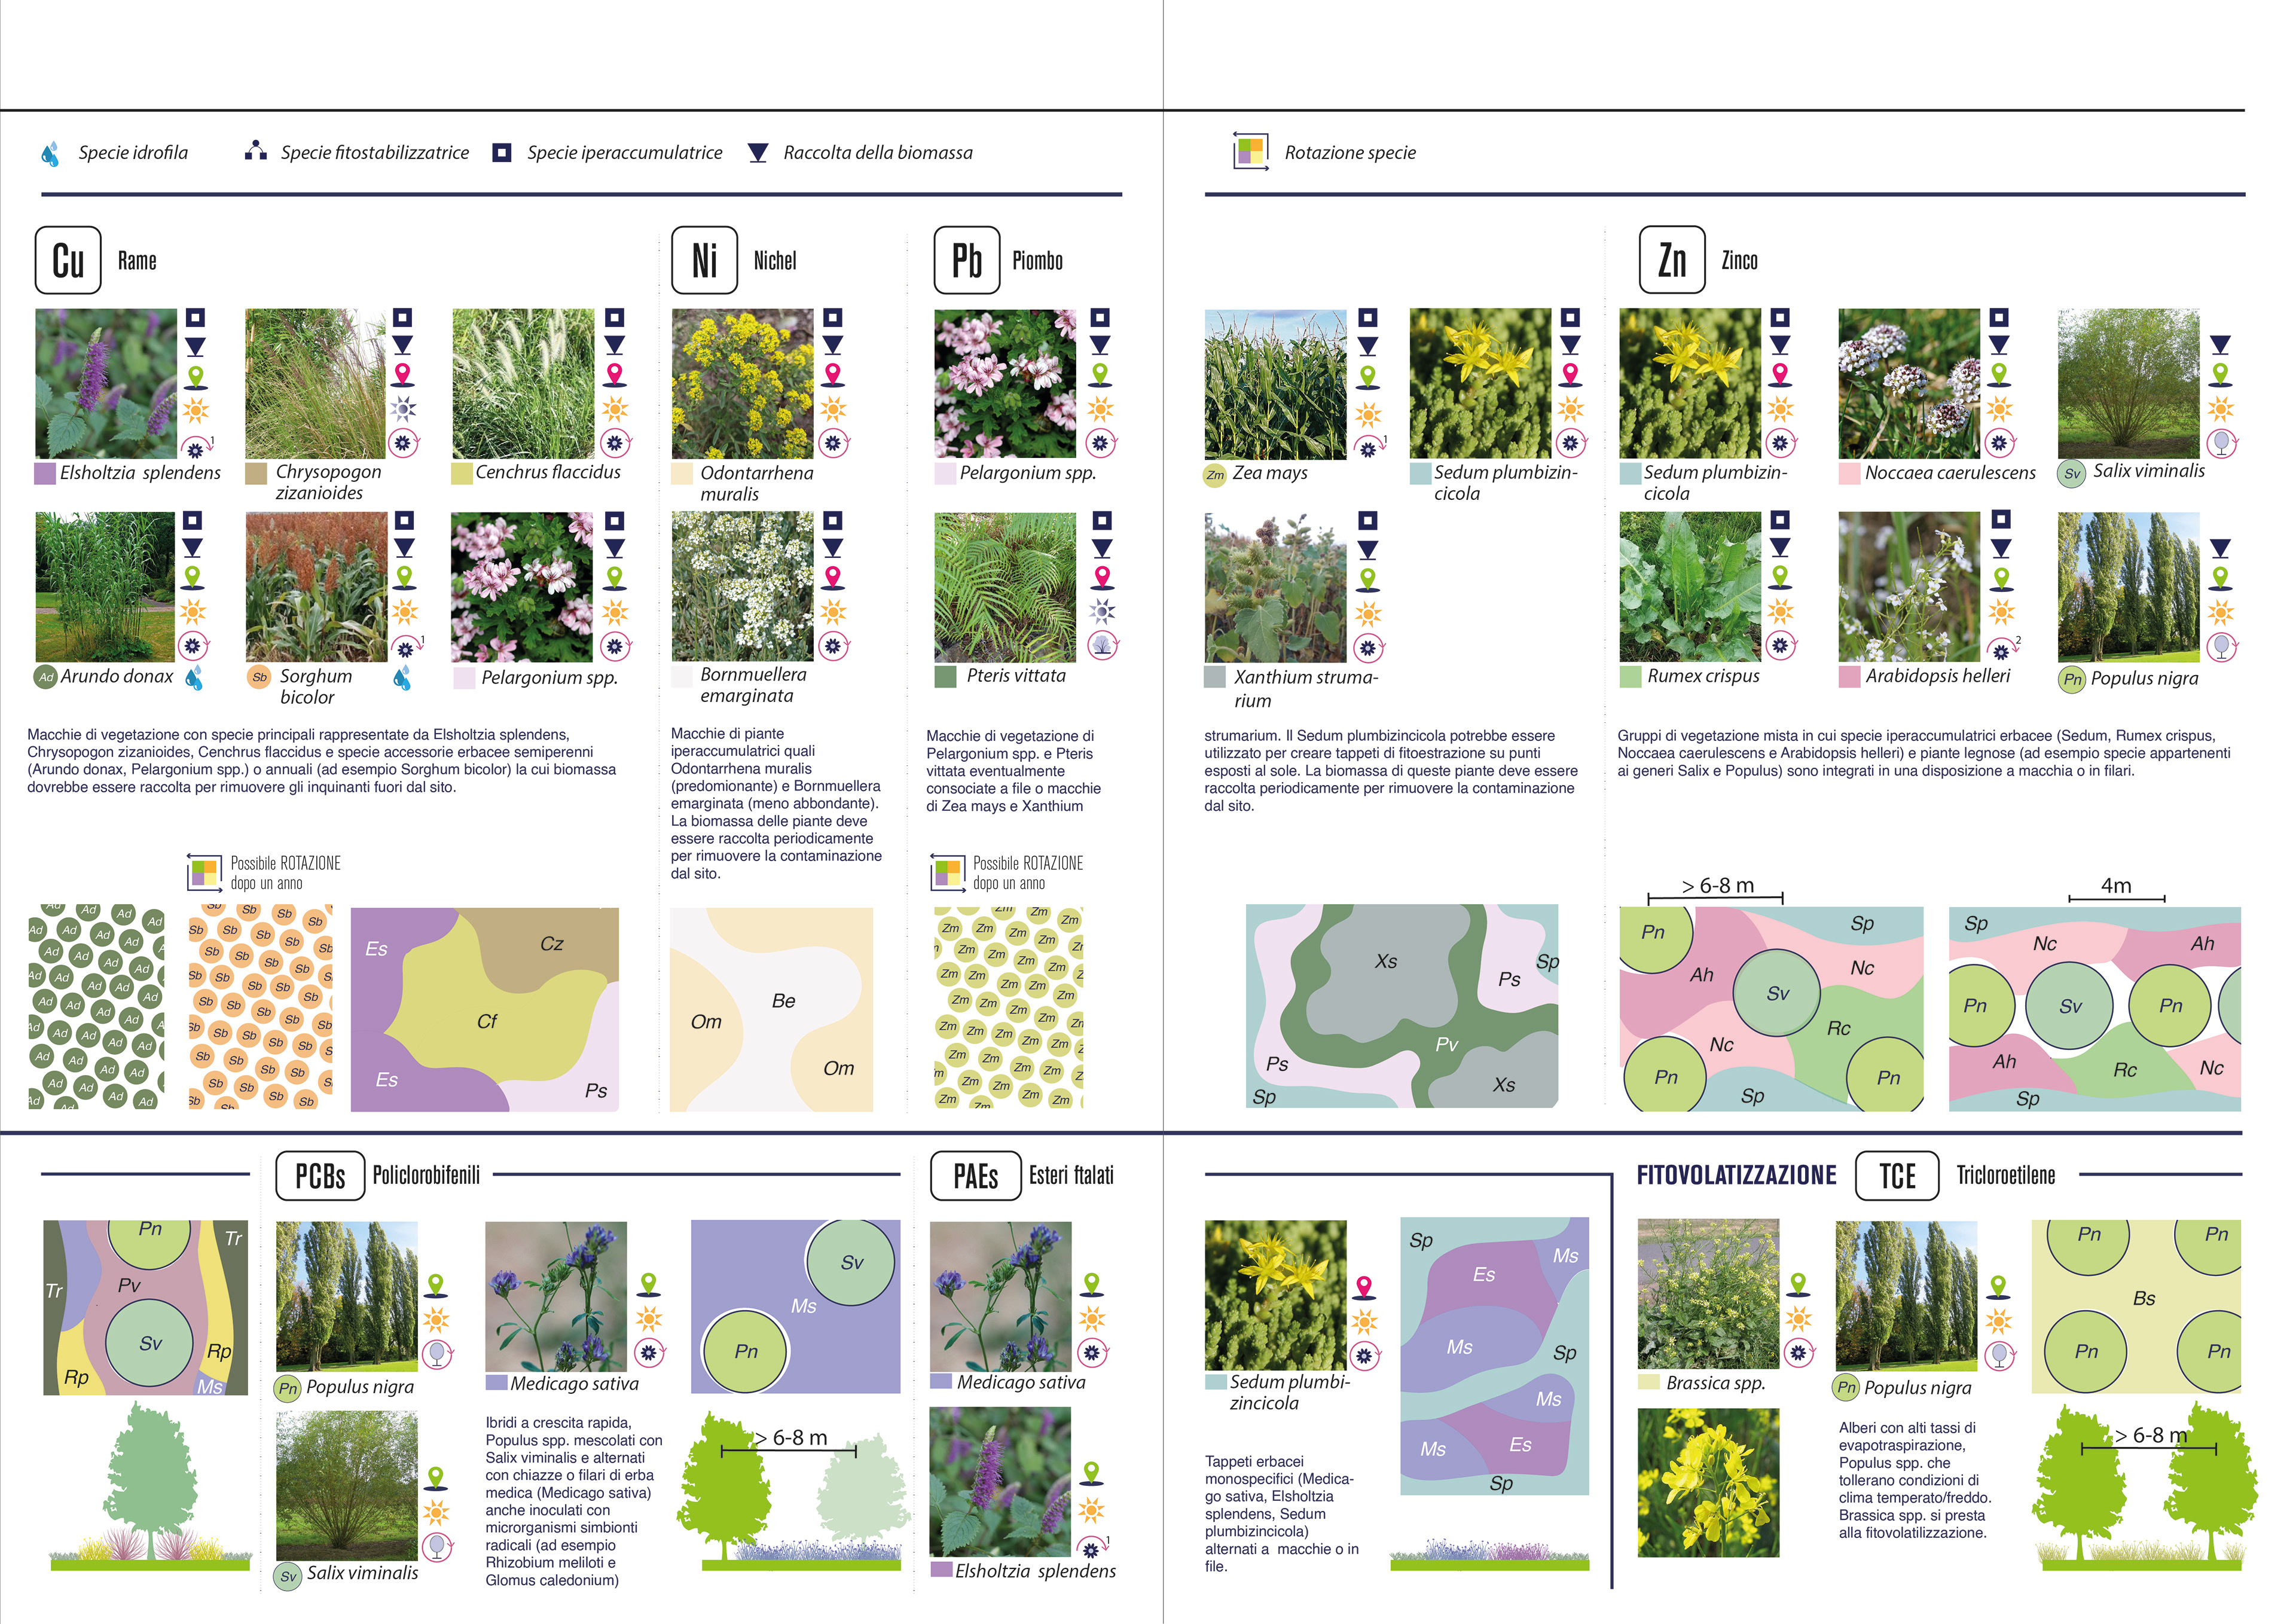This screenshot has height=1624, width=2296.
Task: Click the Rotazione specie legend icon
Action: [x=1251, y=152]
